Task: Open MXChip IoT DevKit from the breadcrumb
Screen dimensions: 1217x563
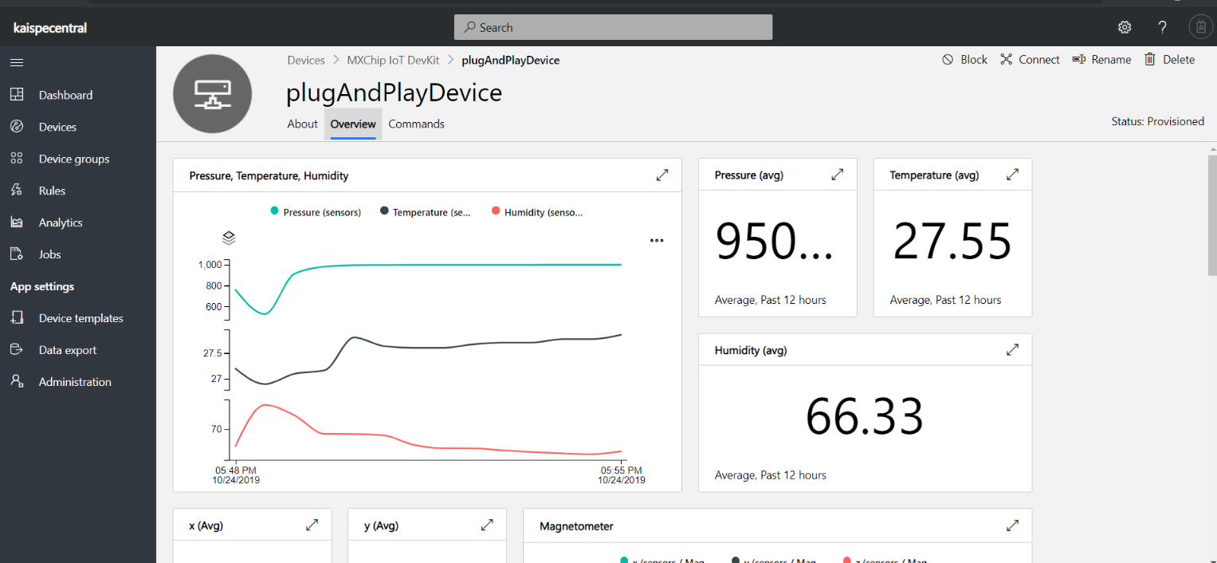Action: [393, 60]
